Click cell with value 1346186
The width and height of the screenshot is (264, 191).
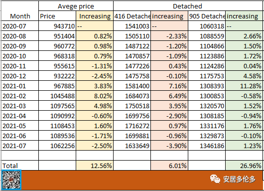click(x=207, y=146)
